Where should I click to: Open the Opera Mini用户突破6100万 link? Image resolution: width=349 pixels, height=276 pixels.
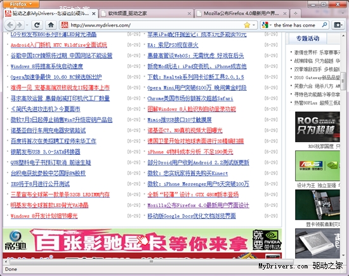(197, 88)
